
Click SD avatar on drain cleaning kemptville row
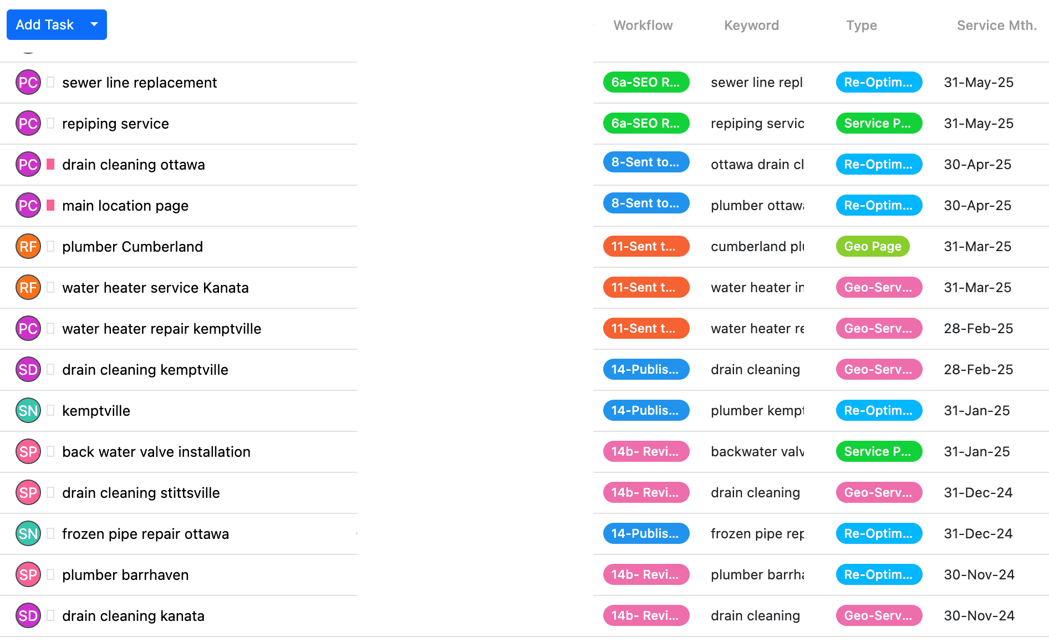(28, 370)
